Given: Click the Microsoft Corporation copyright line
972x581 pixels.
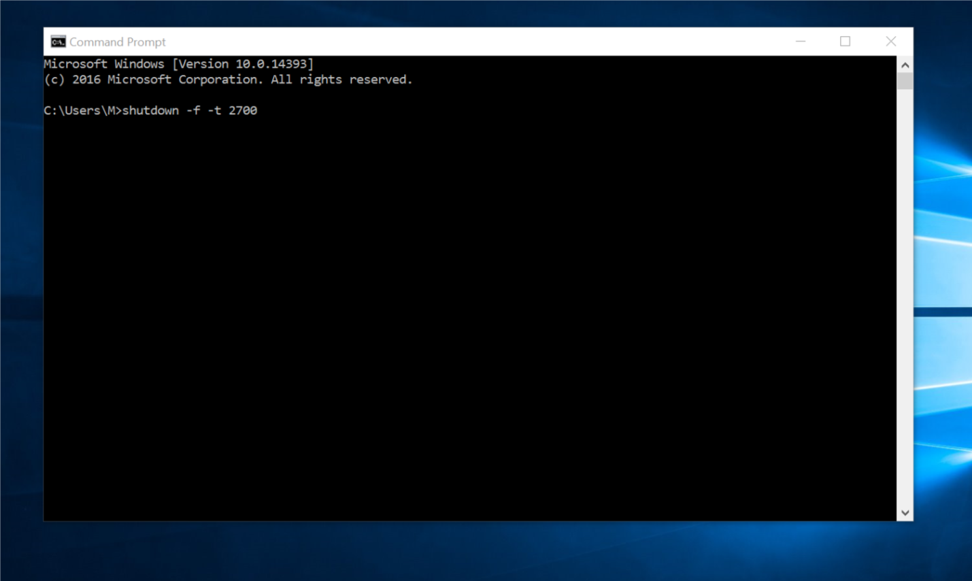Looking at the screenshot, I should click(x=228, y=80).
